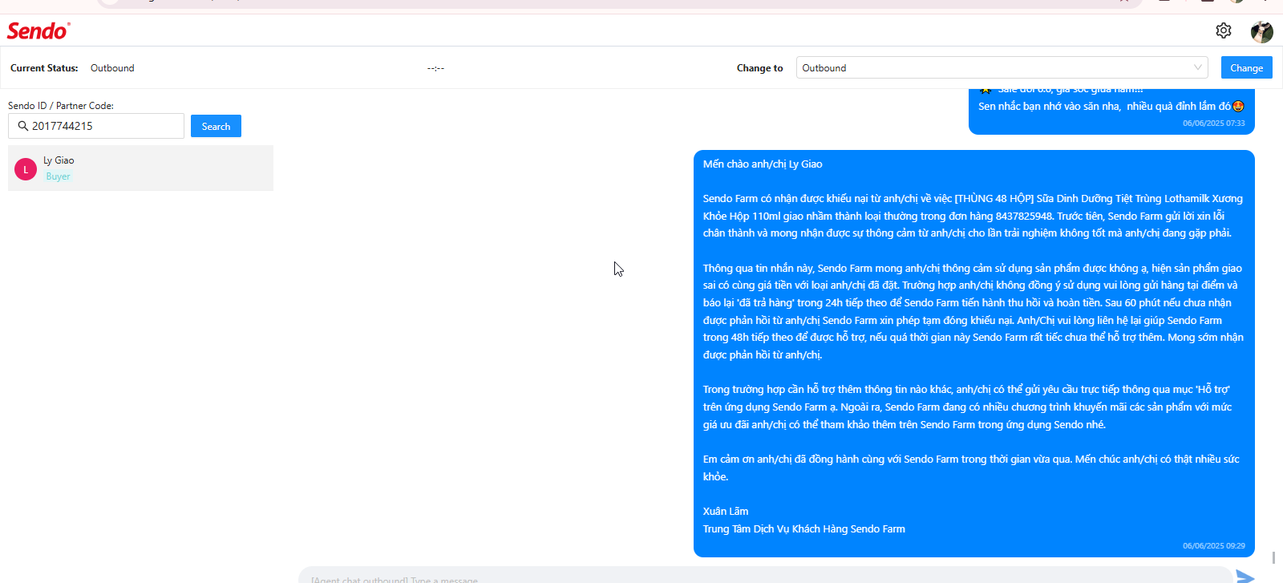This screenshot has height=583, width=1283.
Task: Click the search magnifier icon in ID field
Action: tap(22, 126)
